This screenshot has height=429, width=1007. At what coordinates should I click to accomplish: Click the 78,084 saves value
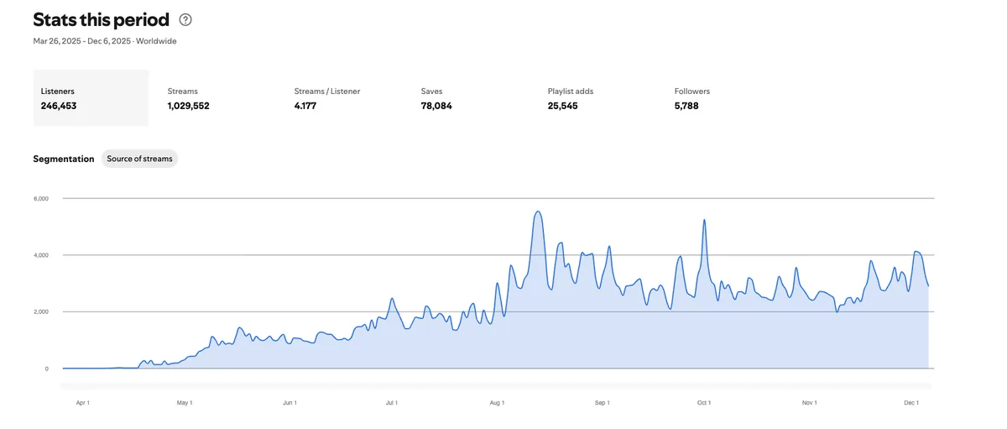click(x=436, y=106)
